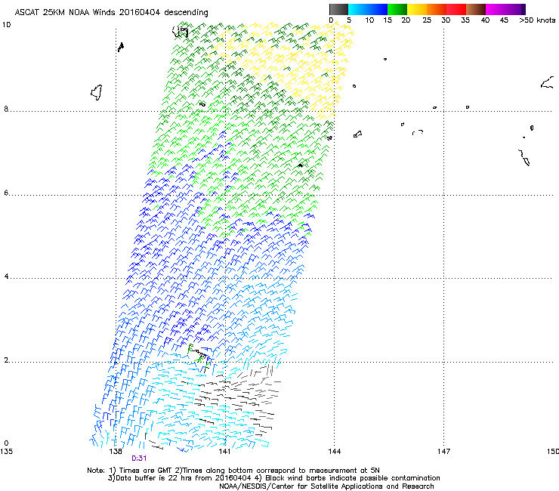Click latitude label 10 at top left
559x491 pixels.
click(x=6, y=25)
